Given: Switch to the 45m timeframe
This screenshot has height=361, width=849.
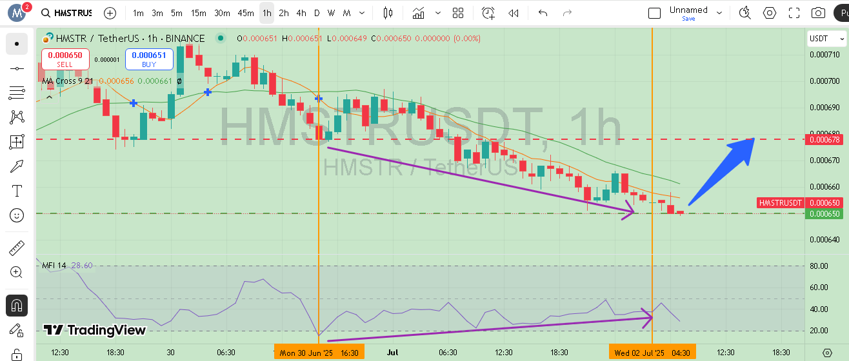Looking at the screenshot, I should pos(246,13).
